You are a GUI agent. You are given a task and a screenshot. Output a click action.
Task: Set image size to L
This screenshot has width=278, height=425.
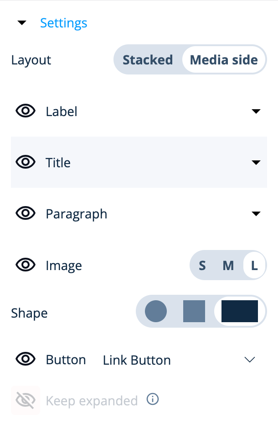254,266
